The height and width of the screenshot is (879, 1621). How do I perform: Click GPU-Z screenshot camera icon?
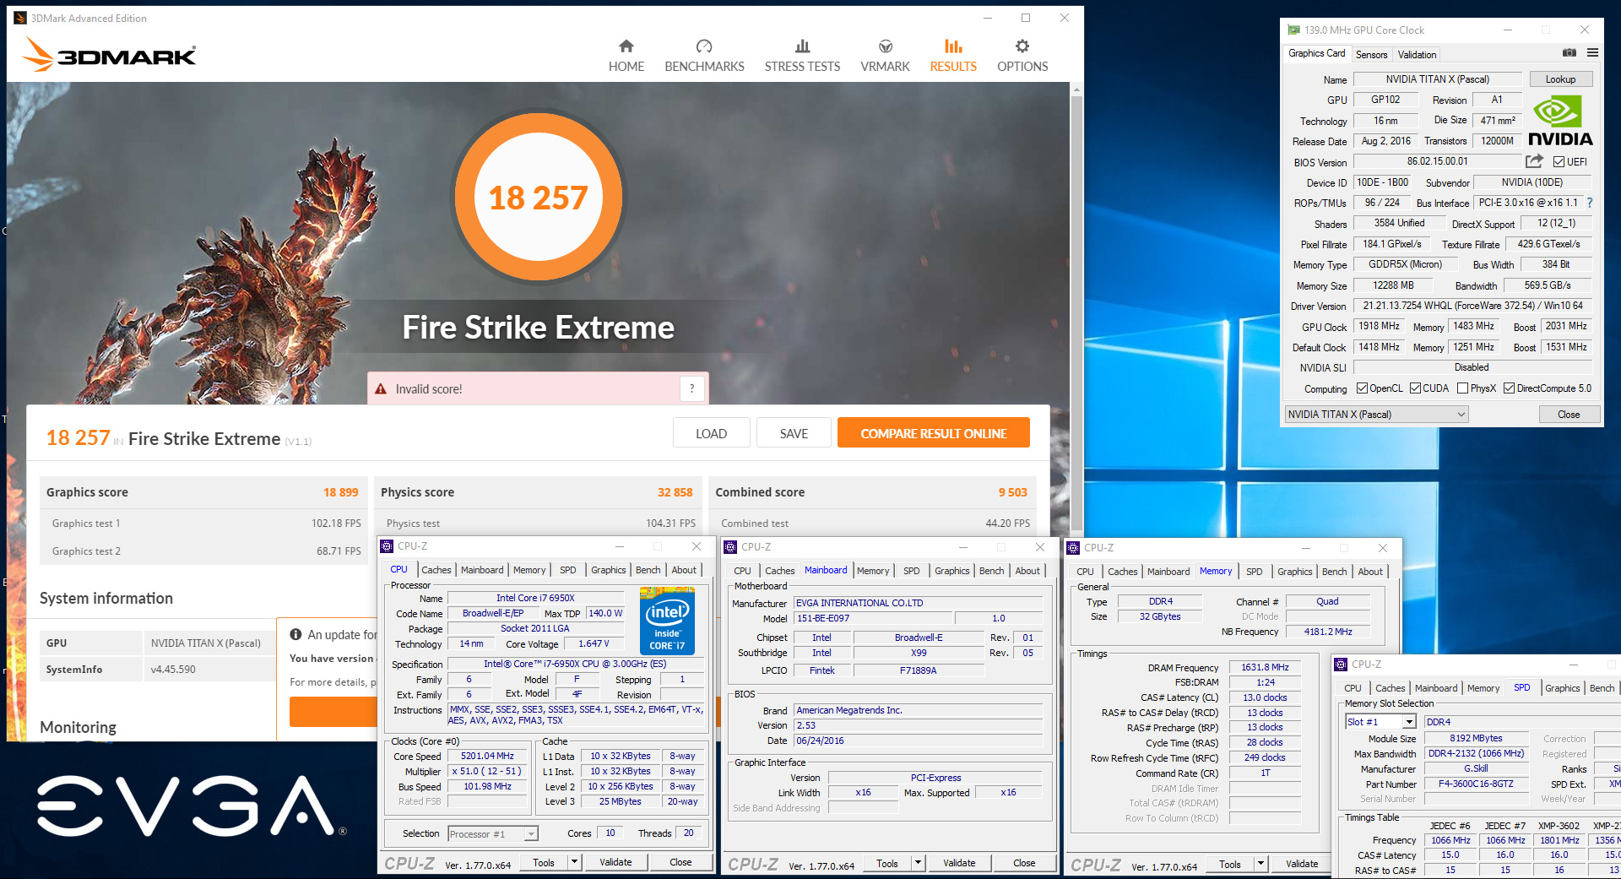point(1569,52)
